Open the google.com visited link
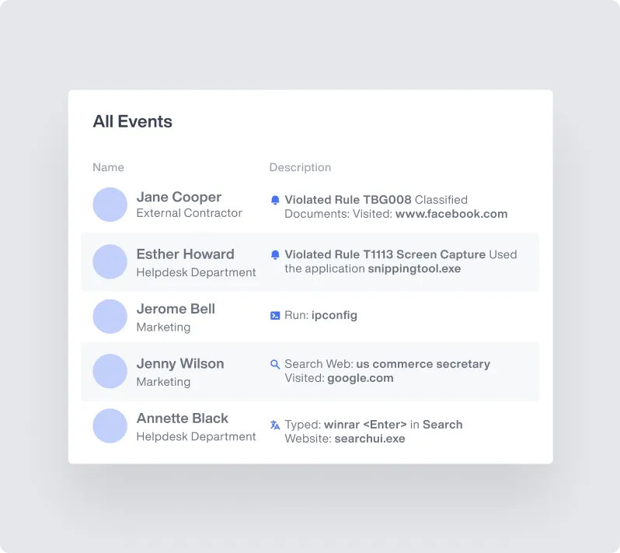 point(360,378)
